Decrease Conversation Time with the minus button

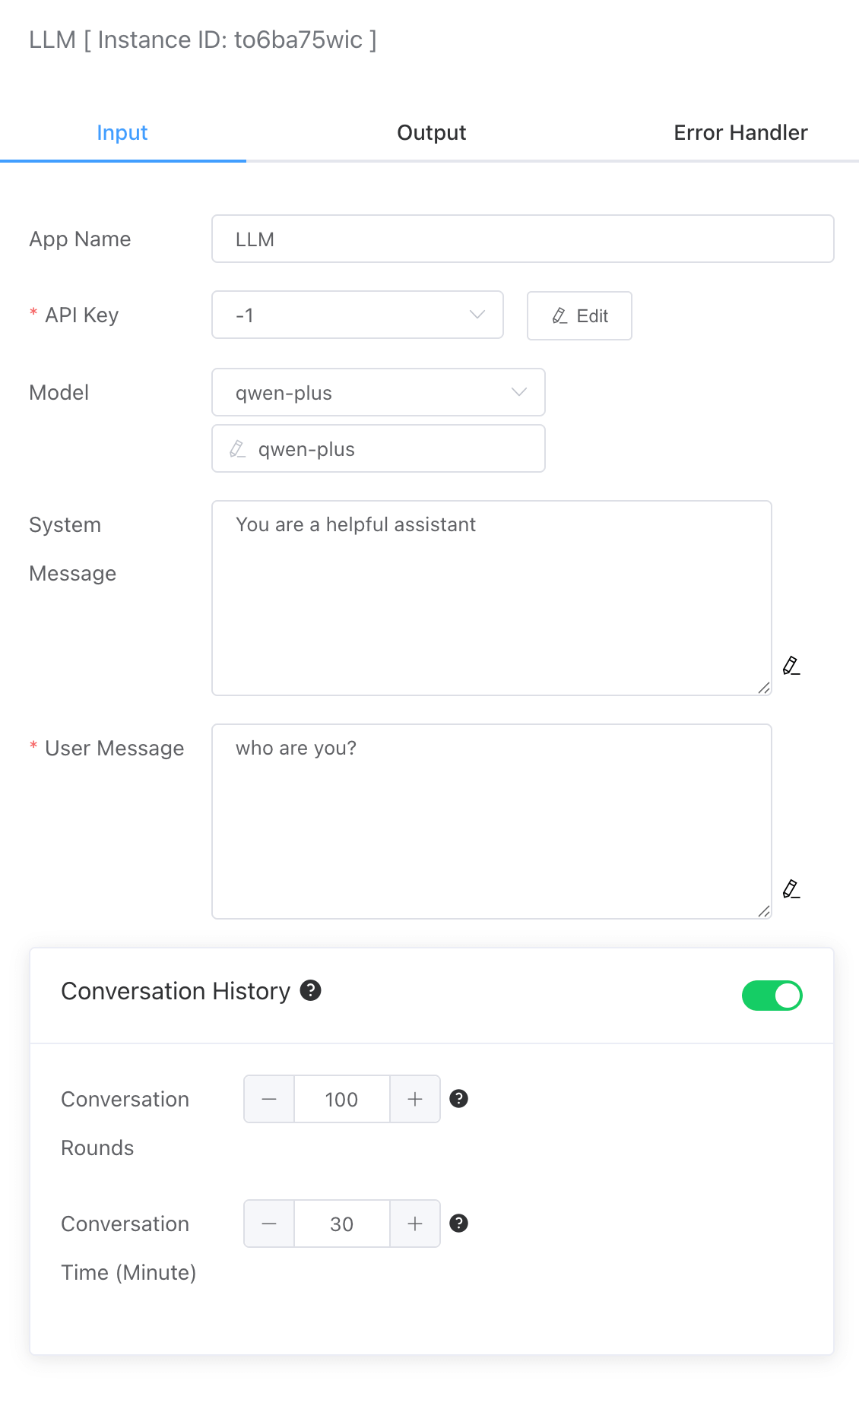269,1224
